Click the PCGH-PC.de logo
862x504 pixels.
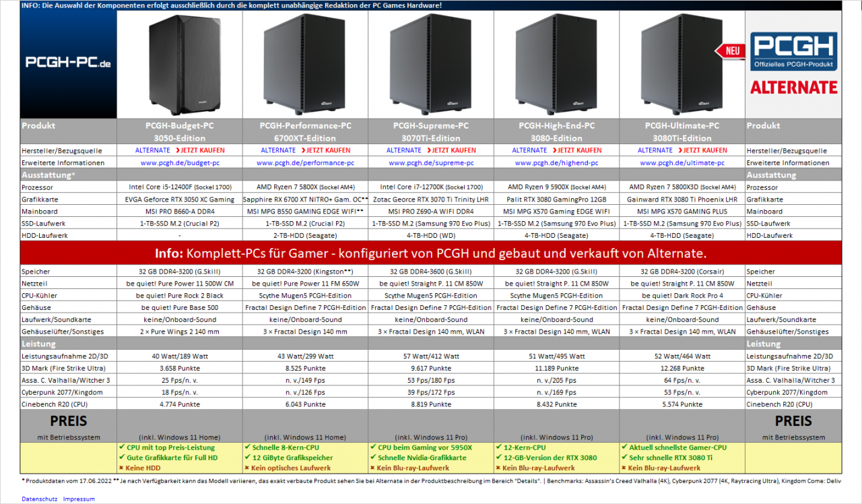pos(68,63)
